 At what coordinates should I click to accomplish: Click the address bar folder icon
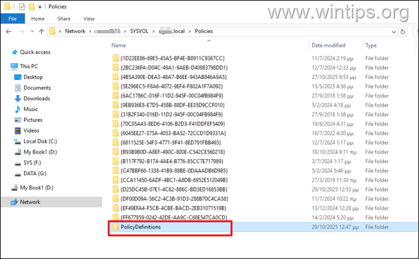(52, 31)
